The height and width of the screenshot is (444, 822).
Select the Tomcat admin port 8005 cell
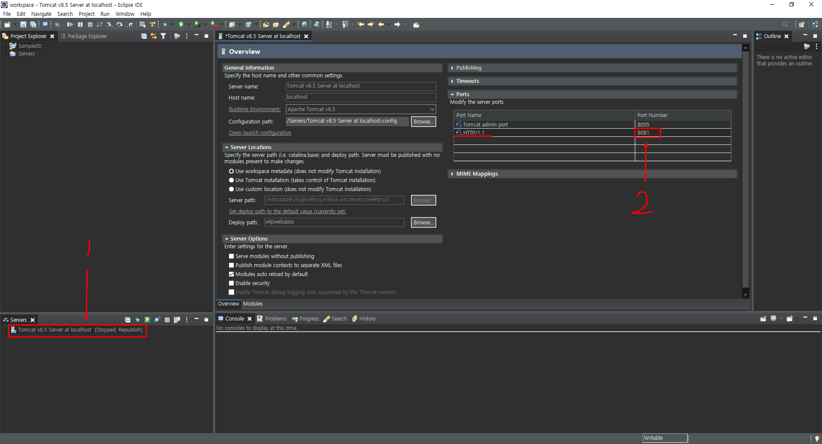[683, 124]
